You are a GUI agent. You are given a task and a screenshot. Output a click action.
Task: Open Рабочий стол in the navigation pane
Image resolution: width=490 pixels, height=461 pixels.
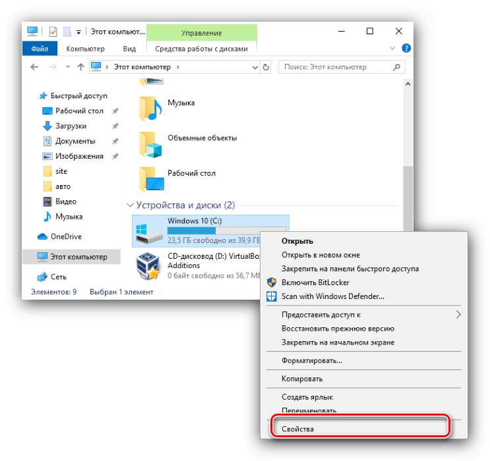click(x=79, y=111)
